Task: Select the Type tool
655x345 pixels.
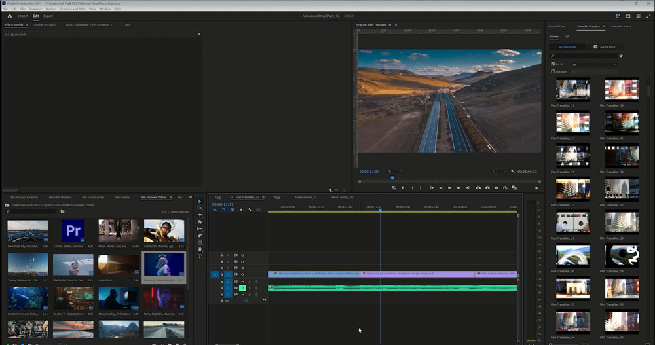Action: click(200, 257)
